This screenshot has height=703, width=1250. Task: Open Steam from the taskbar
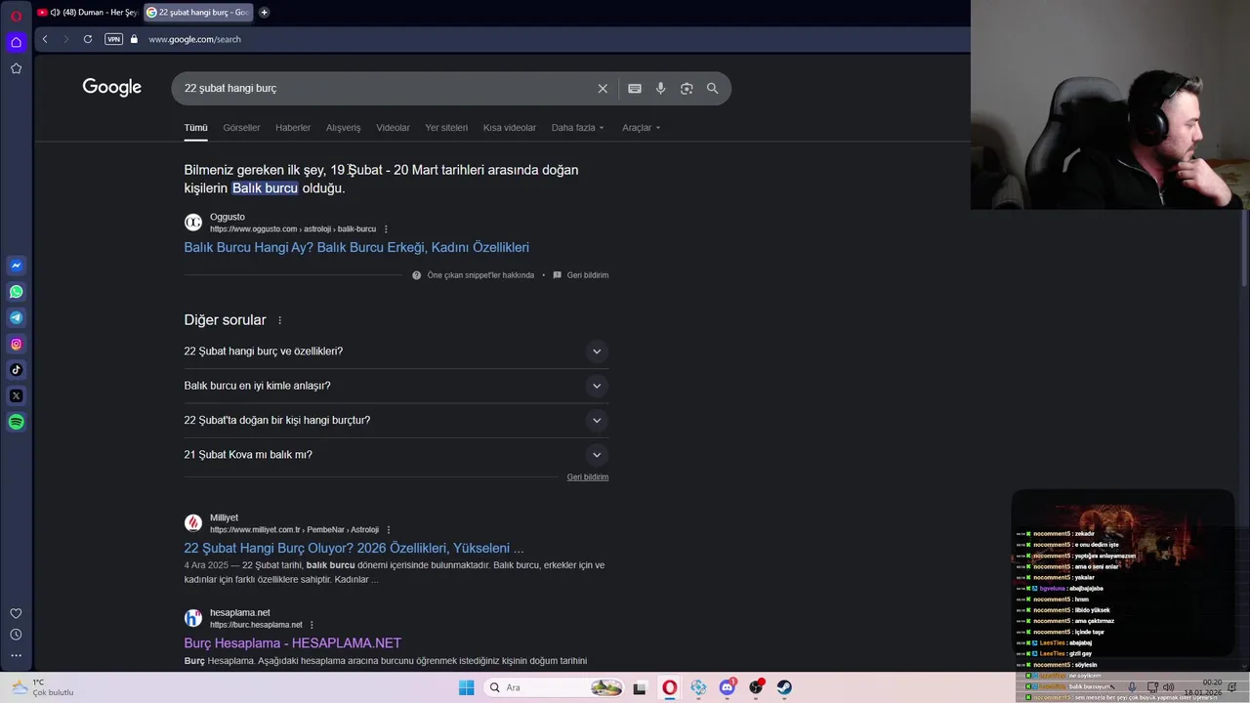click(784, 687)
